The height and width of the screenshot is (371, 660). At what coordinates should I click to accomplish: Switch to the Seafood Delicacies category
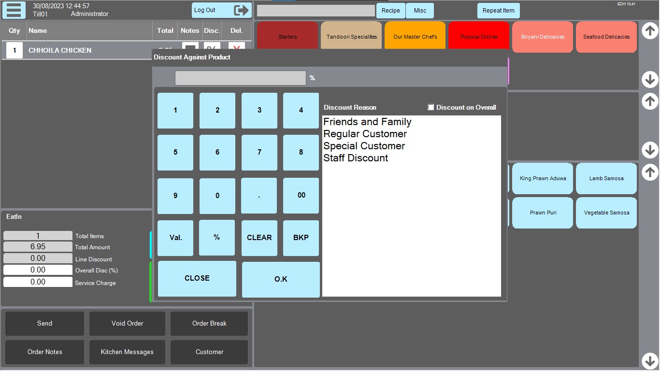(x=606, y=37)
